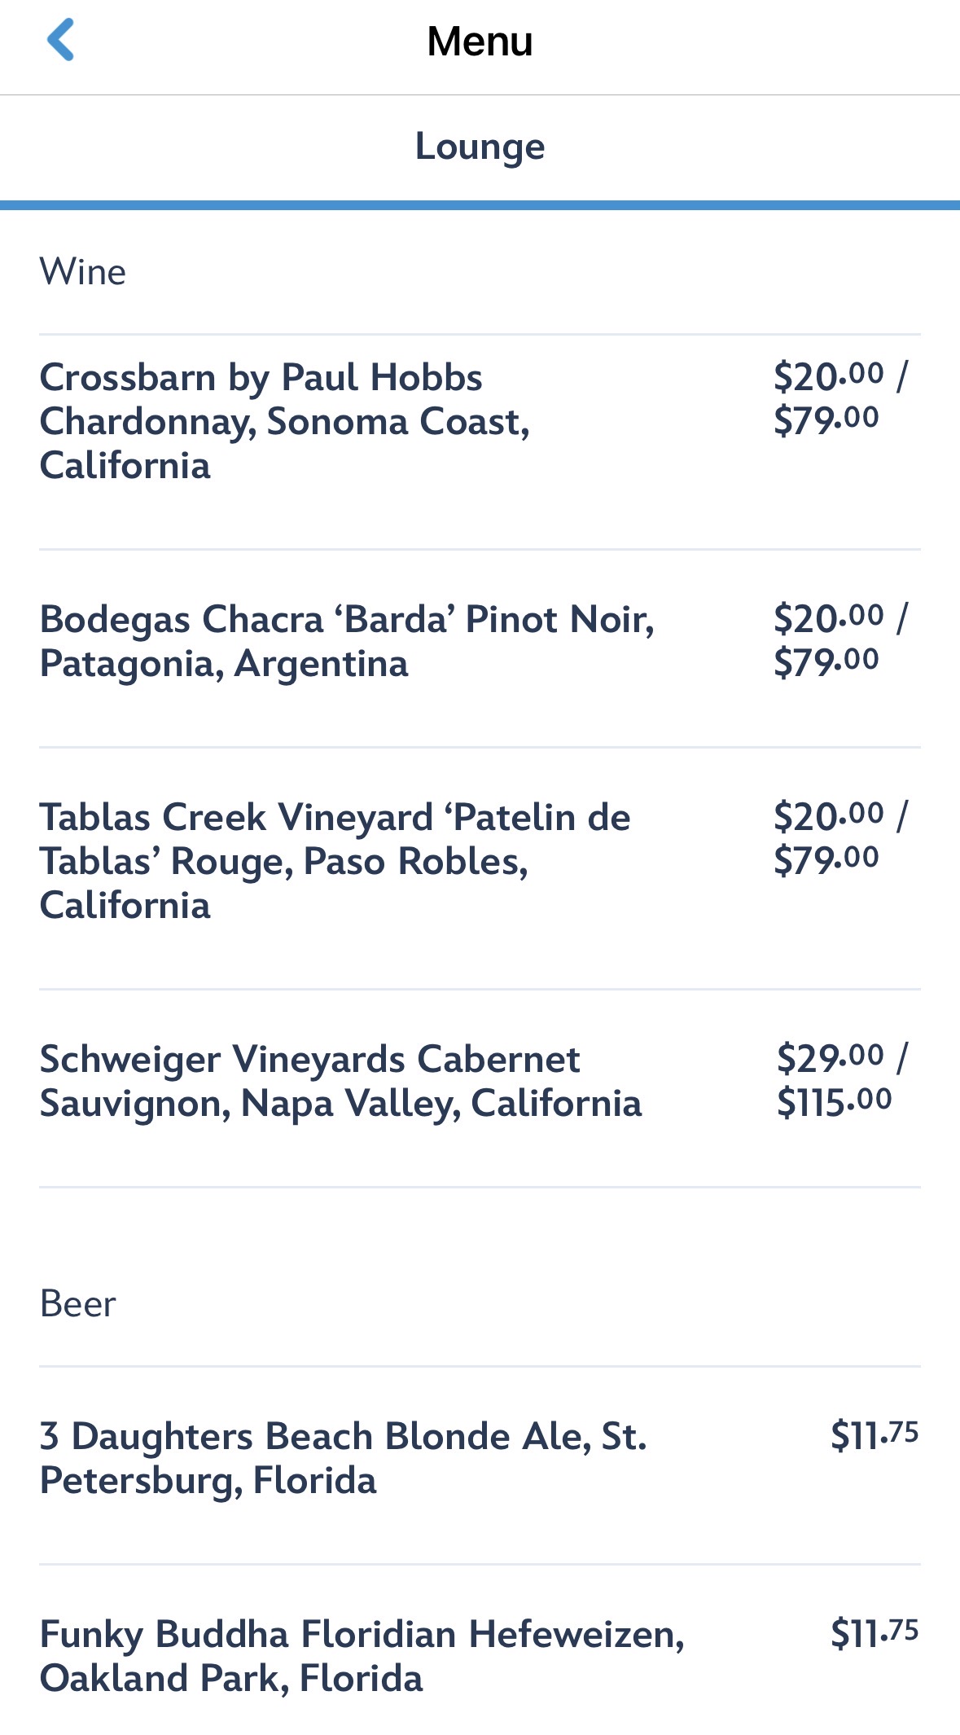960x1735 pixels.
Task: Tap the price next to Tablas Creek Rouge
Action: click(x=839, y=837)
